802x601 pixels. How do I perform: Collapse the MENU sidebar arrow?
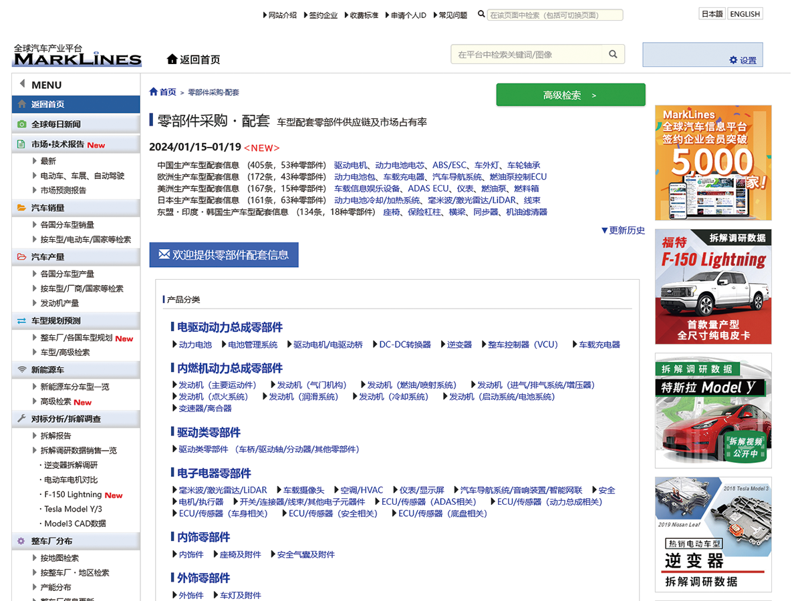pos(22,84)
